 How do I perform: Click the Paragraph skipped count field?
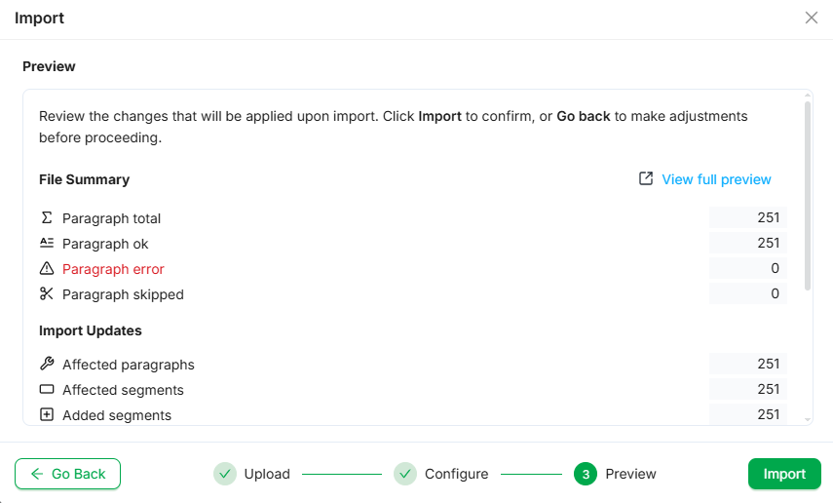click(748, 294)
